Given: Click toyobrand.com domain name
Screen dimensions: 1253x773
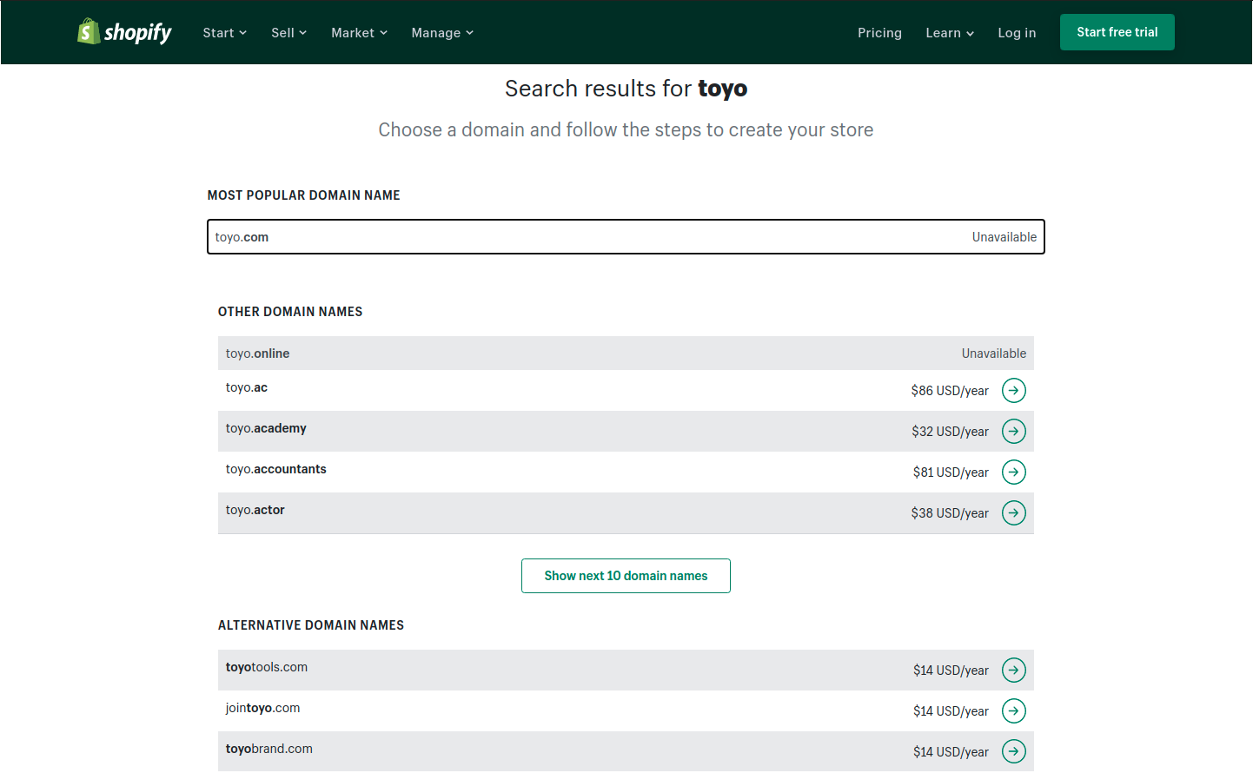Looking at the screenshot, I should pos(269,749).
